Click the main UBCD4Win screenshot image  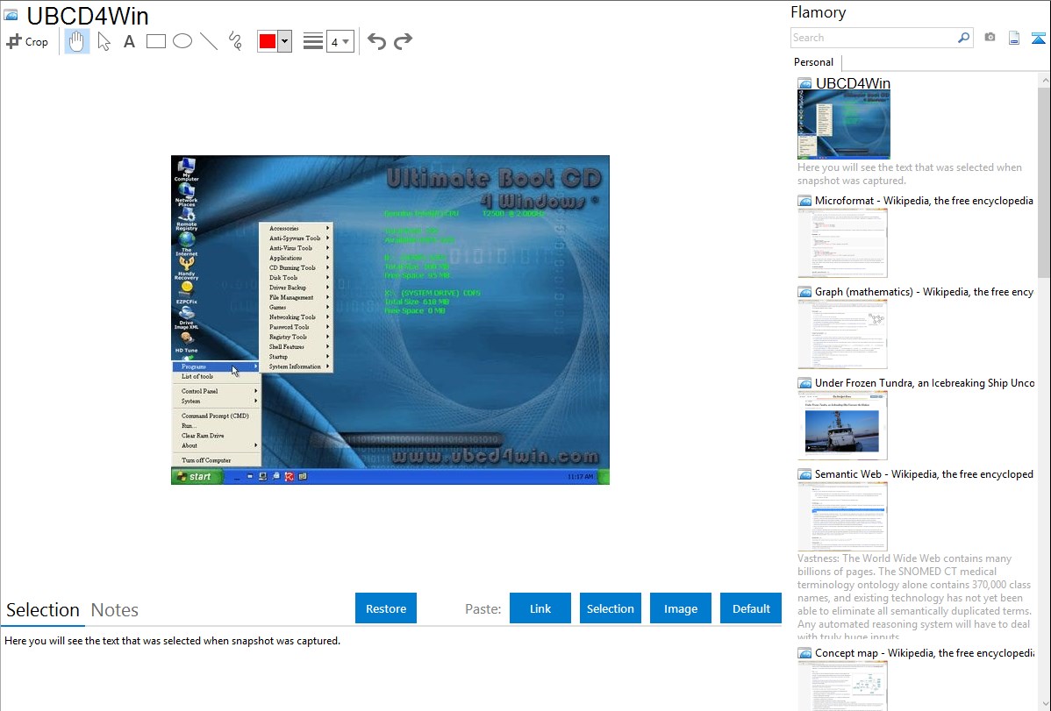(x=390, y=320)
